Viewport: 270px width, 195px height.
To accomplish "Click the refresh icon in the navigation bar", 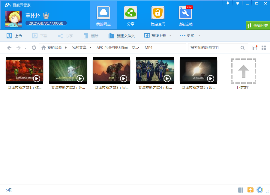I will (x=34, y=47).
